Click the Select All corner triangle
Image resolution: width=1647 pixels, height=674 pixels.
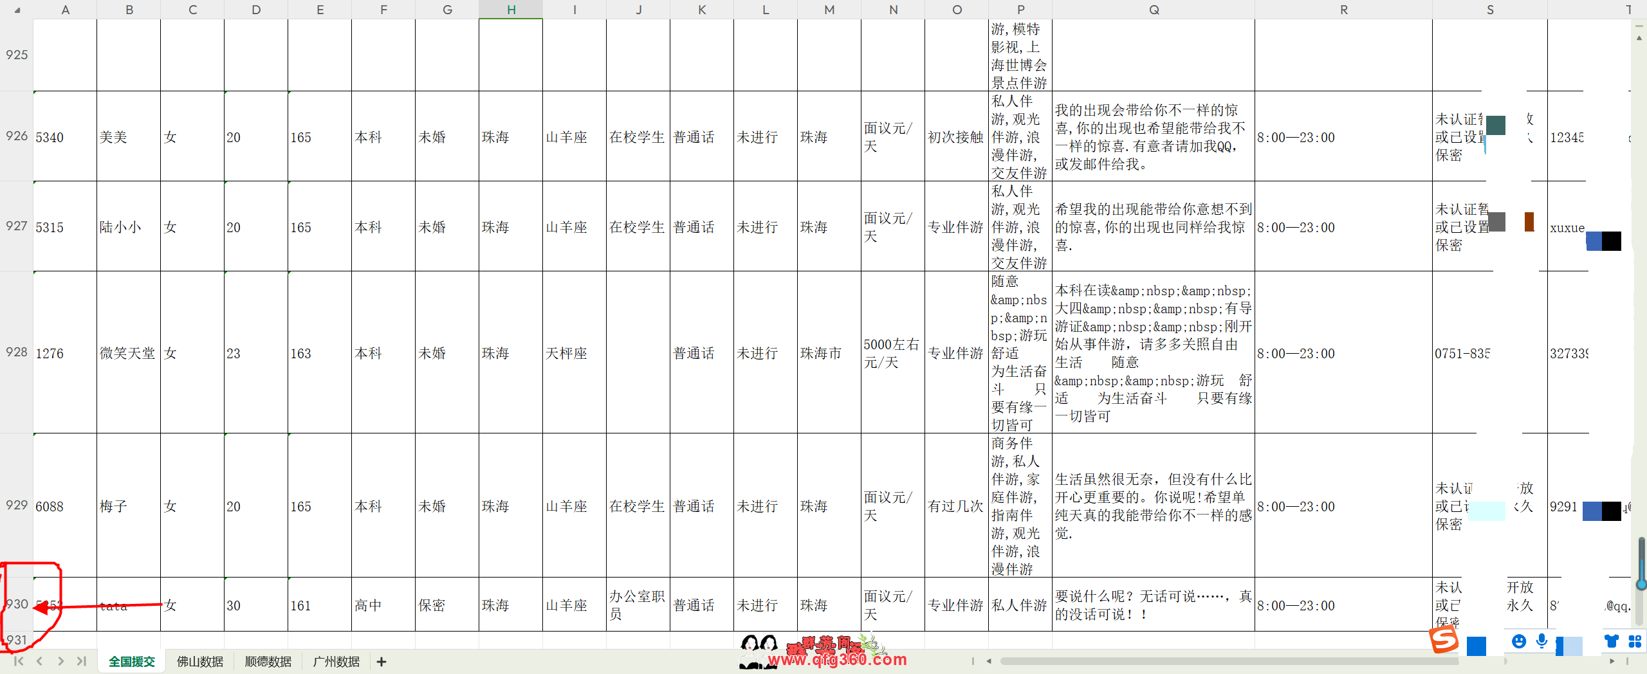(x=17, y=10)
